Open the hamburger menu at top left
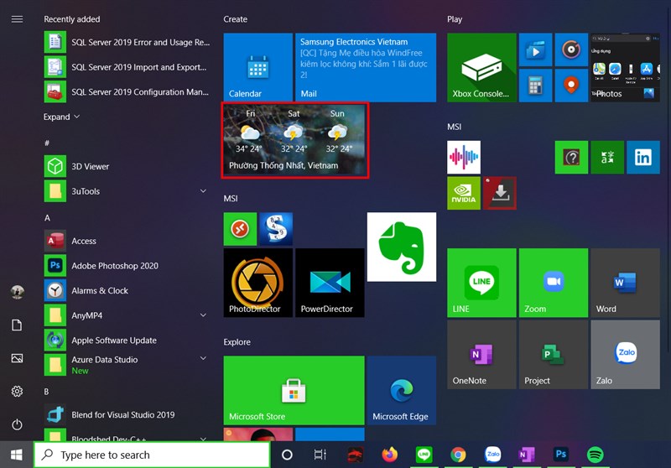The height and width of the screenshot is (468, 671). (x=17, y=18)
